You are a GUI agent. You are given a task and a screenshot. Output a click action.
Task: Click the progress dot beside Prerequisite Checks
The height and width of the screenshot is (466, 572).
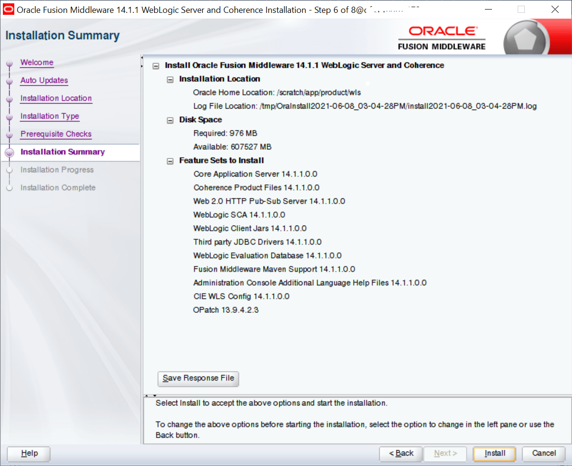click(10, 134)
